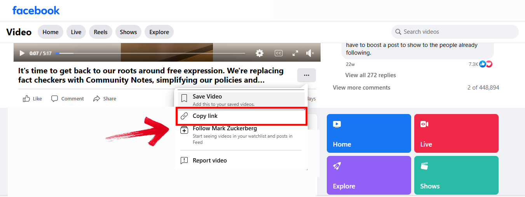Click the 2 of 448,894 comment count
Screen dimensions: 525x197
483,88
